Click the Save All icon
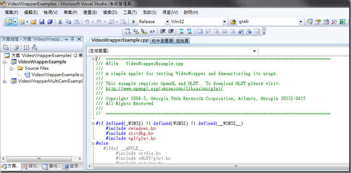This screenshot has width=351, height=173. click(x=50, y=22)
